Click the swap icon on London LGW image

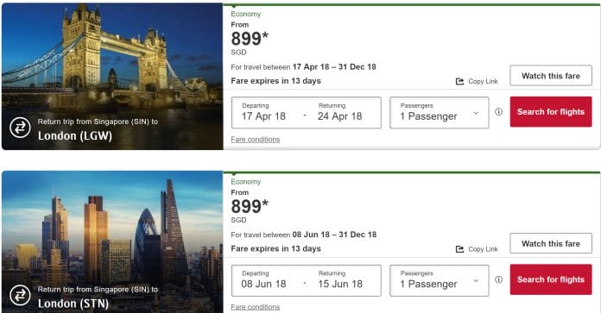coord(20,128)
